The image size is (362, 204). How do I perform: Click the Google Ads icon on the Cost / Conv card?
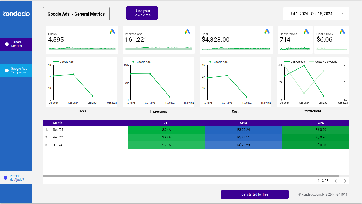(x=342, y=31)
